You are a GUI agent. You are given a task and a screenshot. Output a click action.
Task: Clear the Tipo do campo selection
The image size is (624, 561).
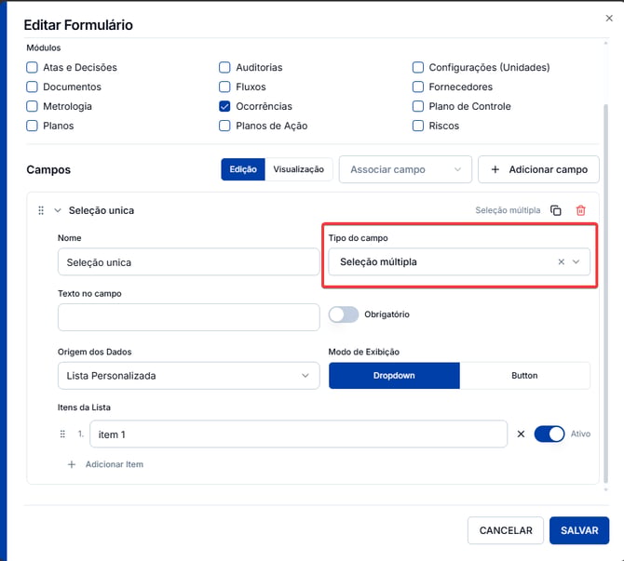pos(561,261)
